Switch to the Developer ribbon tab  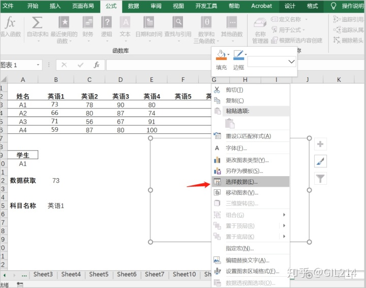206,6
